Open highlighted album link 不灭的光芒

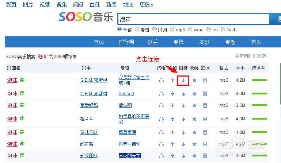(130, 156)
